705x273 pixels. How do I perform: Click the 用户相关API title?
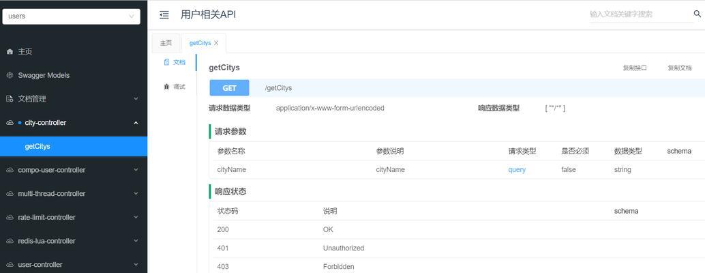[208, 15]
